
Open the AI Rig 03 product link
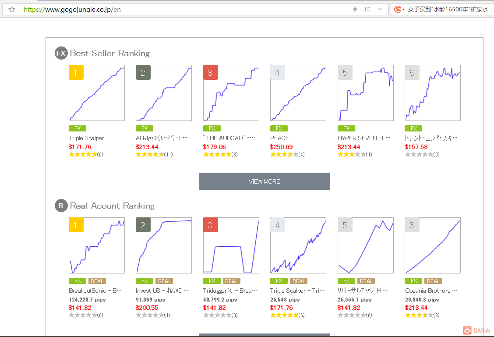(162, 138)
